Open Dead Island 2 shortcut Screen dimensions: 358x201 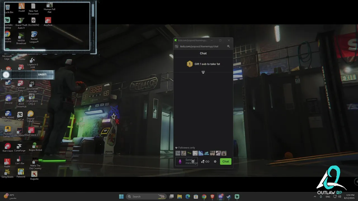tap(31, 132)
